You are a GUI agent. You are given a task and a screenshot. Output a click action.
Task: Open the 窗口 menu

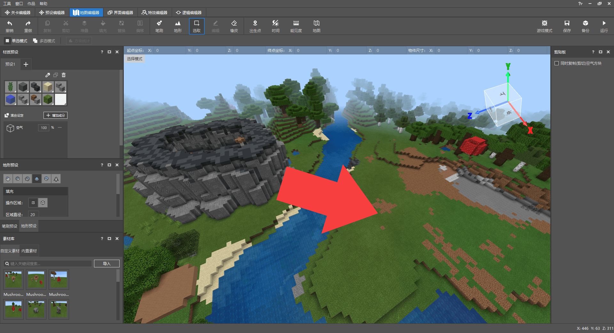19,4
